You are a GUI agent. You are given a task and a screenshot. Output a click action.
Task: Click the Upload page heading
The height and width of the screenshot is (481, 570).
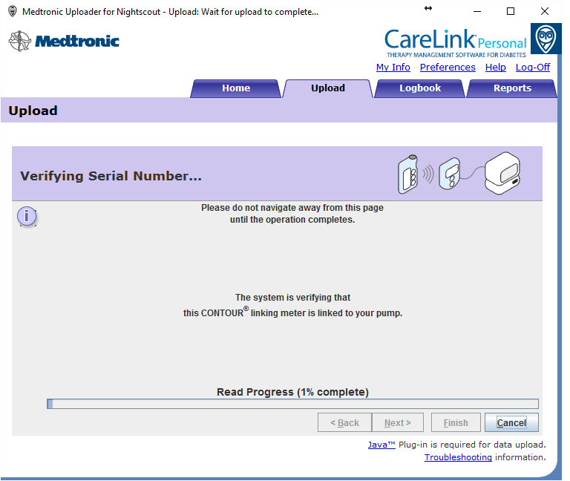(33, 111)
